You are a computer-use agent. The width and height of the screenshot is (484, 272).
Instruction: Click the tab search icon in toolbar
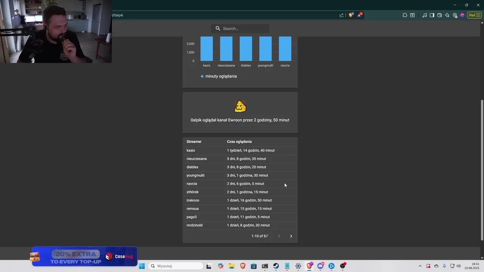point(413,15)
